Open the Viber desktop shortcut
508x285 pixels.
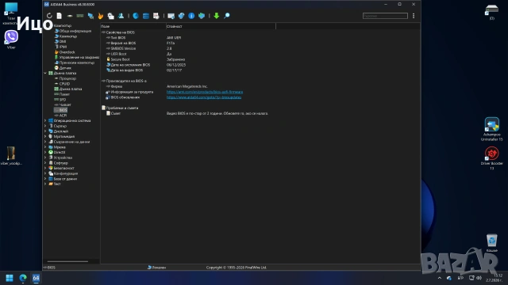coord(11,40)
